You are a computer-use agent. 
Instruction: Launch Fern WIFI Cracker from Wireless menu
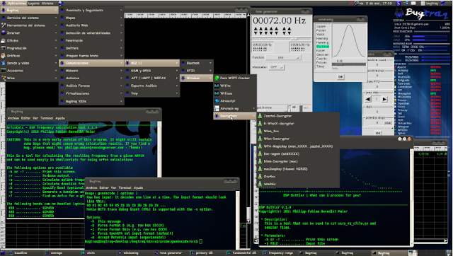click(x=234, y=78)
